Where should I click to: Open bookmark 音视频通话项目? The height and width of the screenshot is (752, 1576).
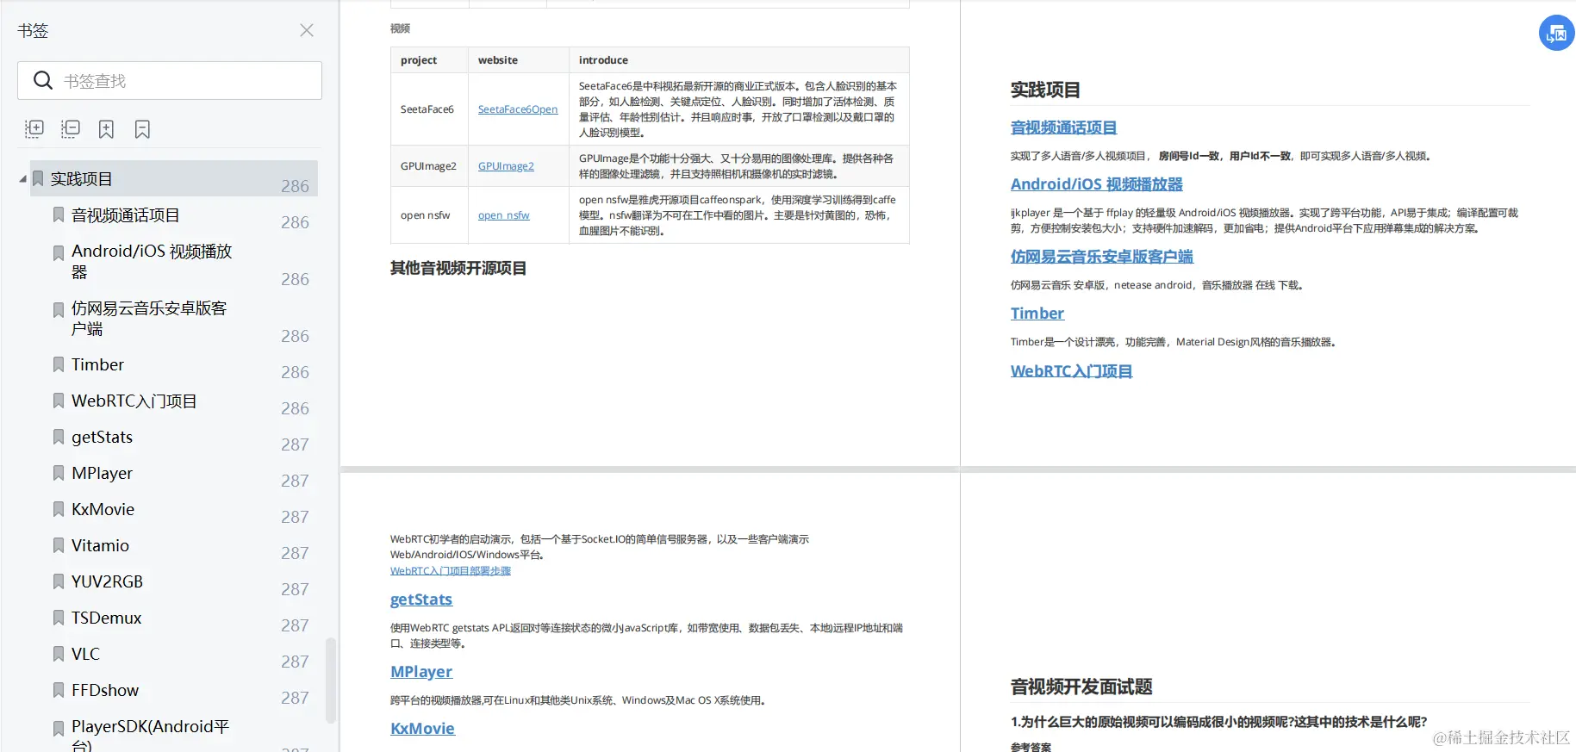[x=126, y=214]
